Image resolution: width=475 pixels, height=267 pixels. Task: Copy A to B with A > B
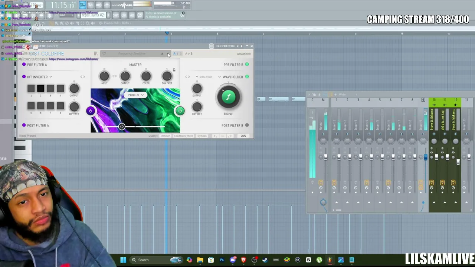click(189, 54)
